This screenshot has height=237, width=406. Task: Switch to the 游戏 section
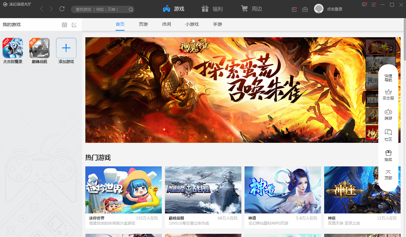tap(174, 9)
